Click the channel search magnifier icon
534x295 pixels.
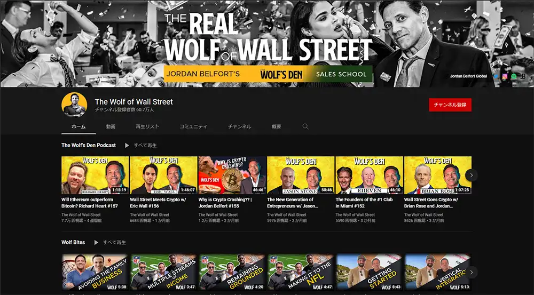pyautogui.click(x=305, y=126)
